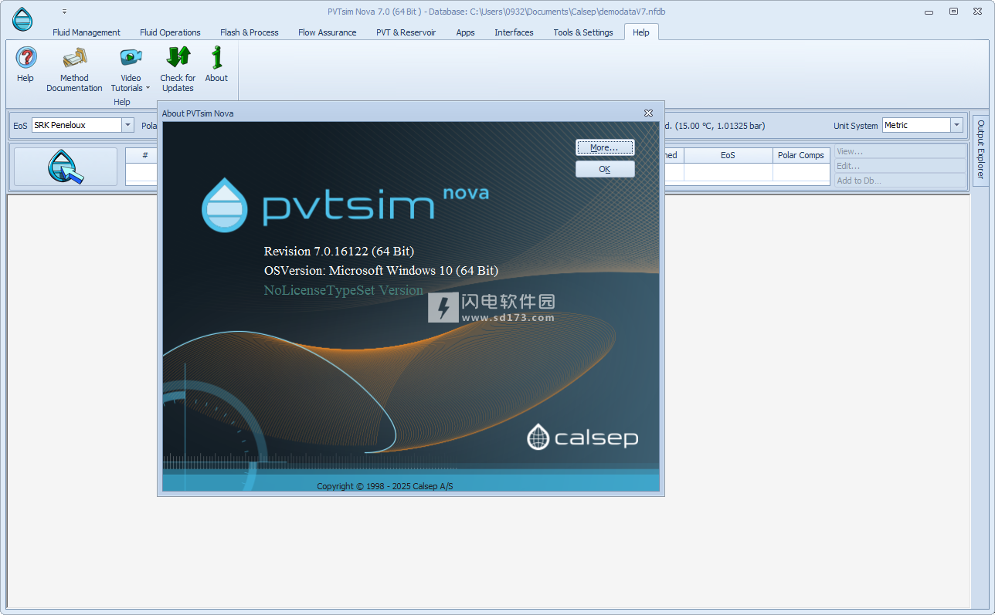Click the NoLicenseTypeSet Version text
Image resolution: width=995 pixels, height=615 pixels.
tap(344, 291)
